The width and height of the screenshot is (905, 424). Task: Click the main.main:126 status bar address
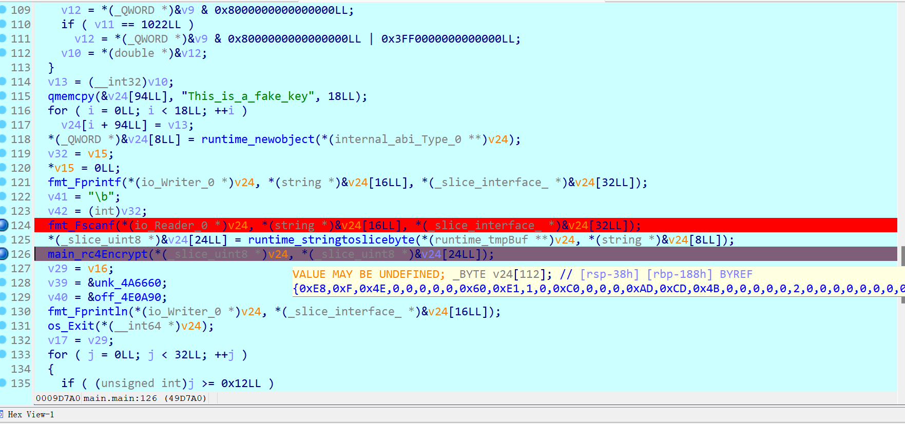pos(120,398)
